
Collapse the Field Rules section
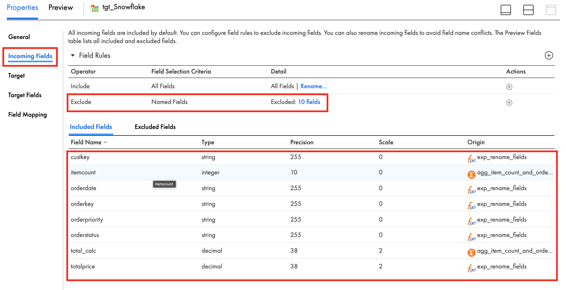pyautogui.click(x=73, y=55)
